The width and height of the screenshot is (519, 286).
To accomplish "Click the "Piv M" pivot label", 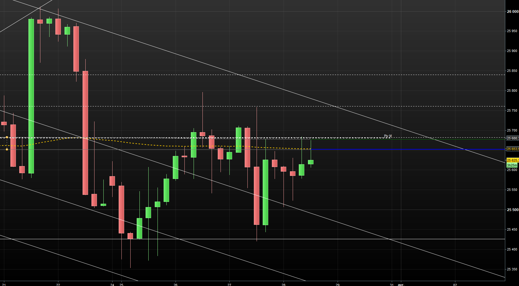I will coord(388,136).
